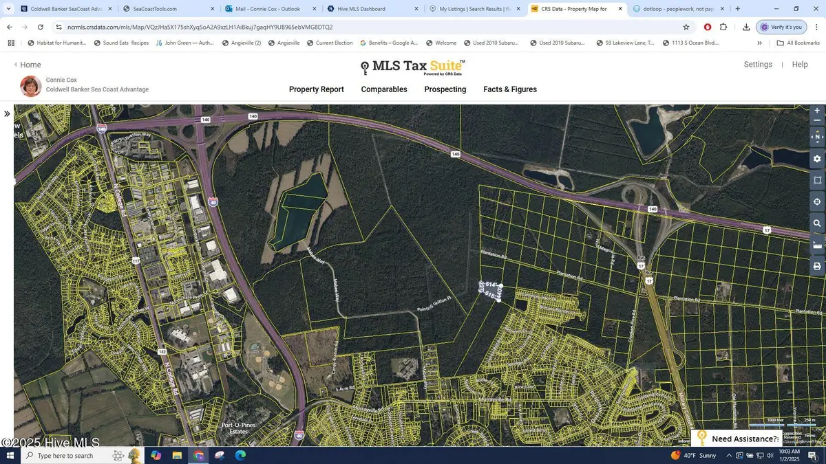
Task: Print the map using the printer icon
Action: click(818, 266)
